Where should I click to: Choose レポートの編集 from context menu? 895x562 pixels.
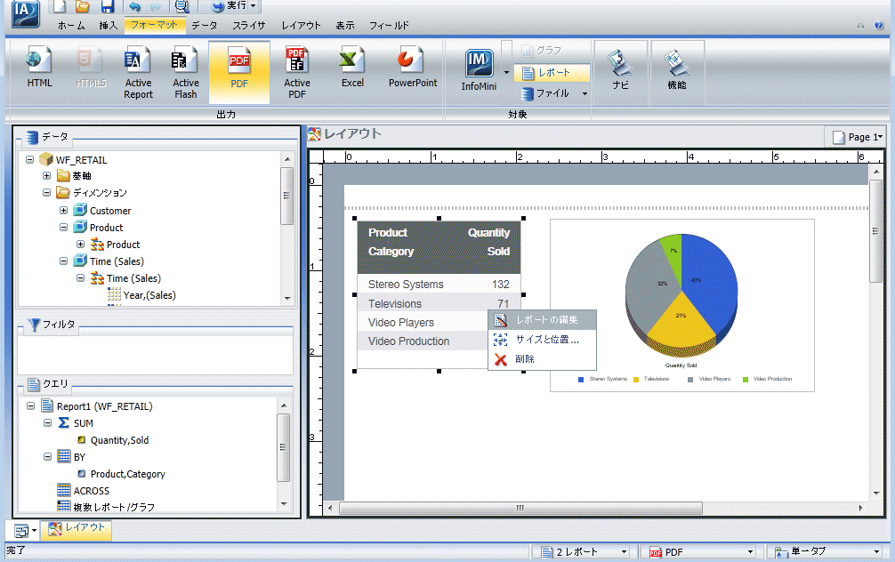543,320
